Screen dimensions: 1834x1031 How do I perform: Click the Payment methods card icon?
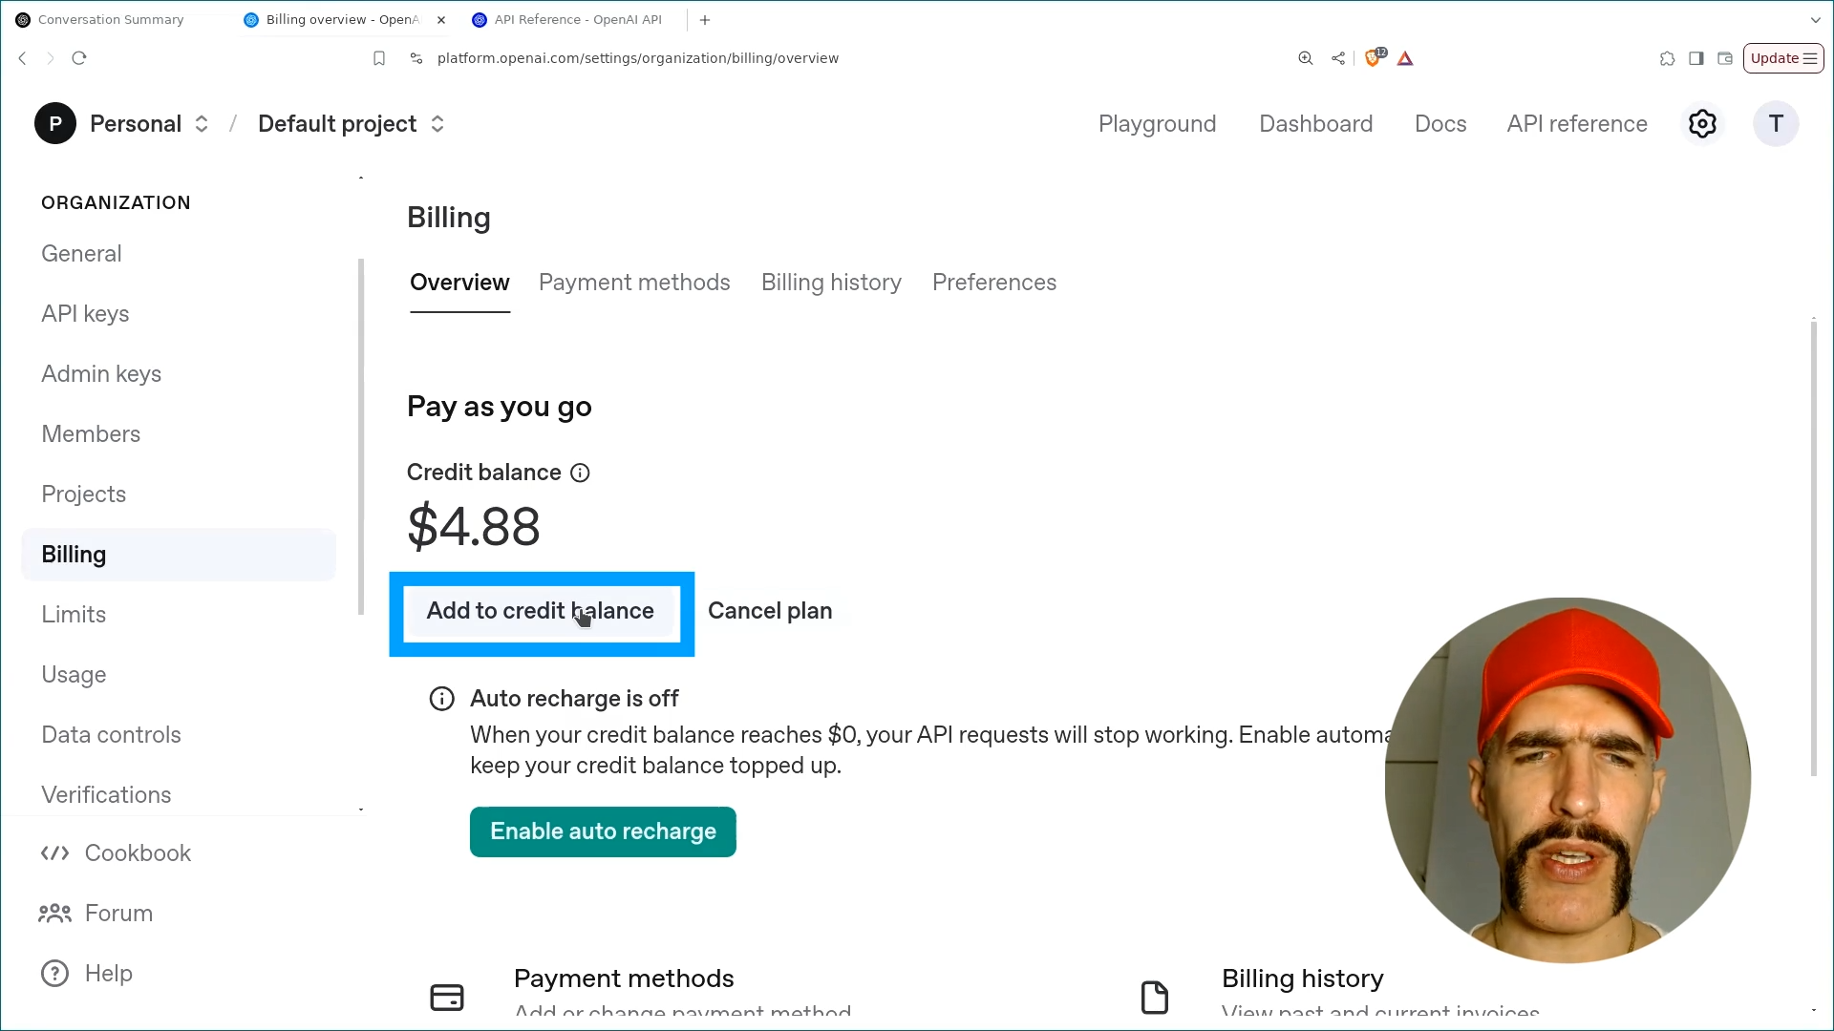[x=447, y=998]
